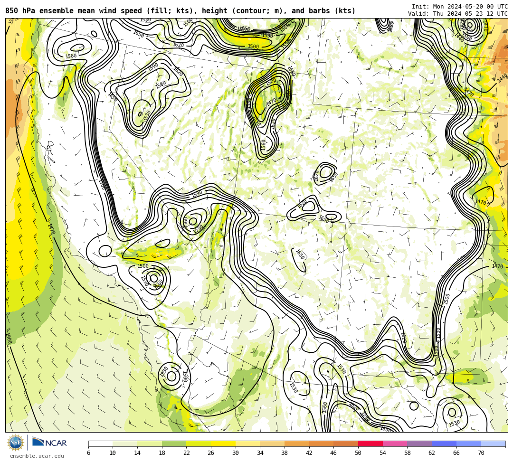Click the colorbar tick label '70'
This screenshot has height=462, width=513.
[481, 453]
